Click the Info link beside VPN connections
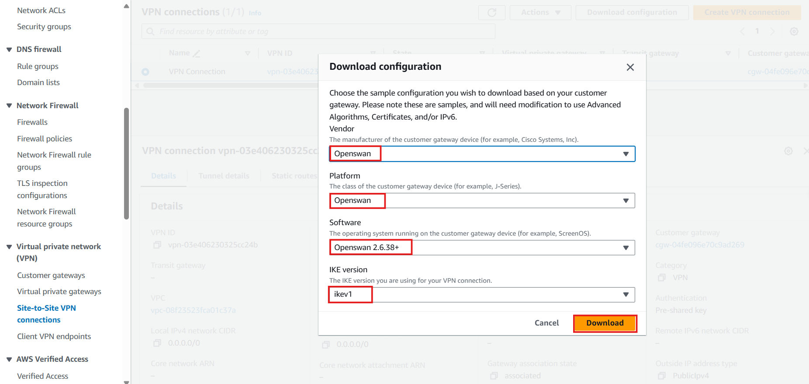The height and width of the screenshot is (384, 809). (255, 13)
